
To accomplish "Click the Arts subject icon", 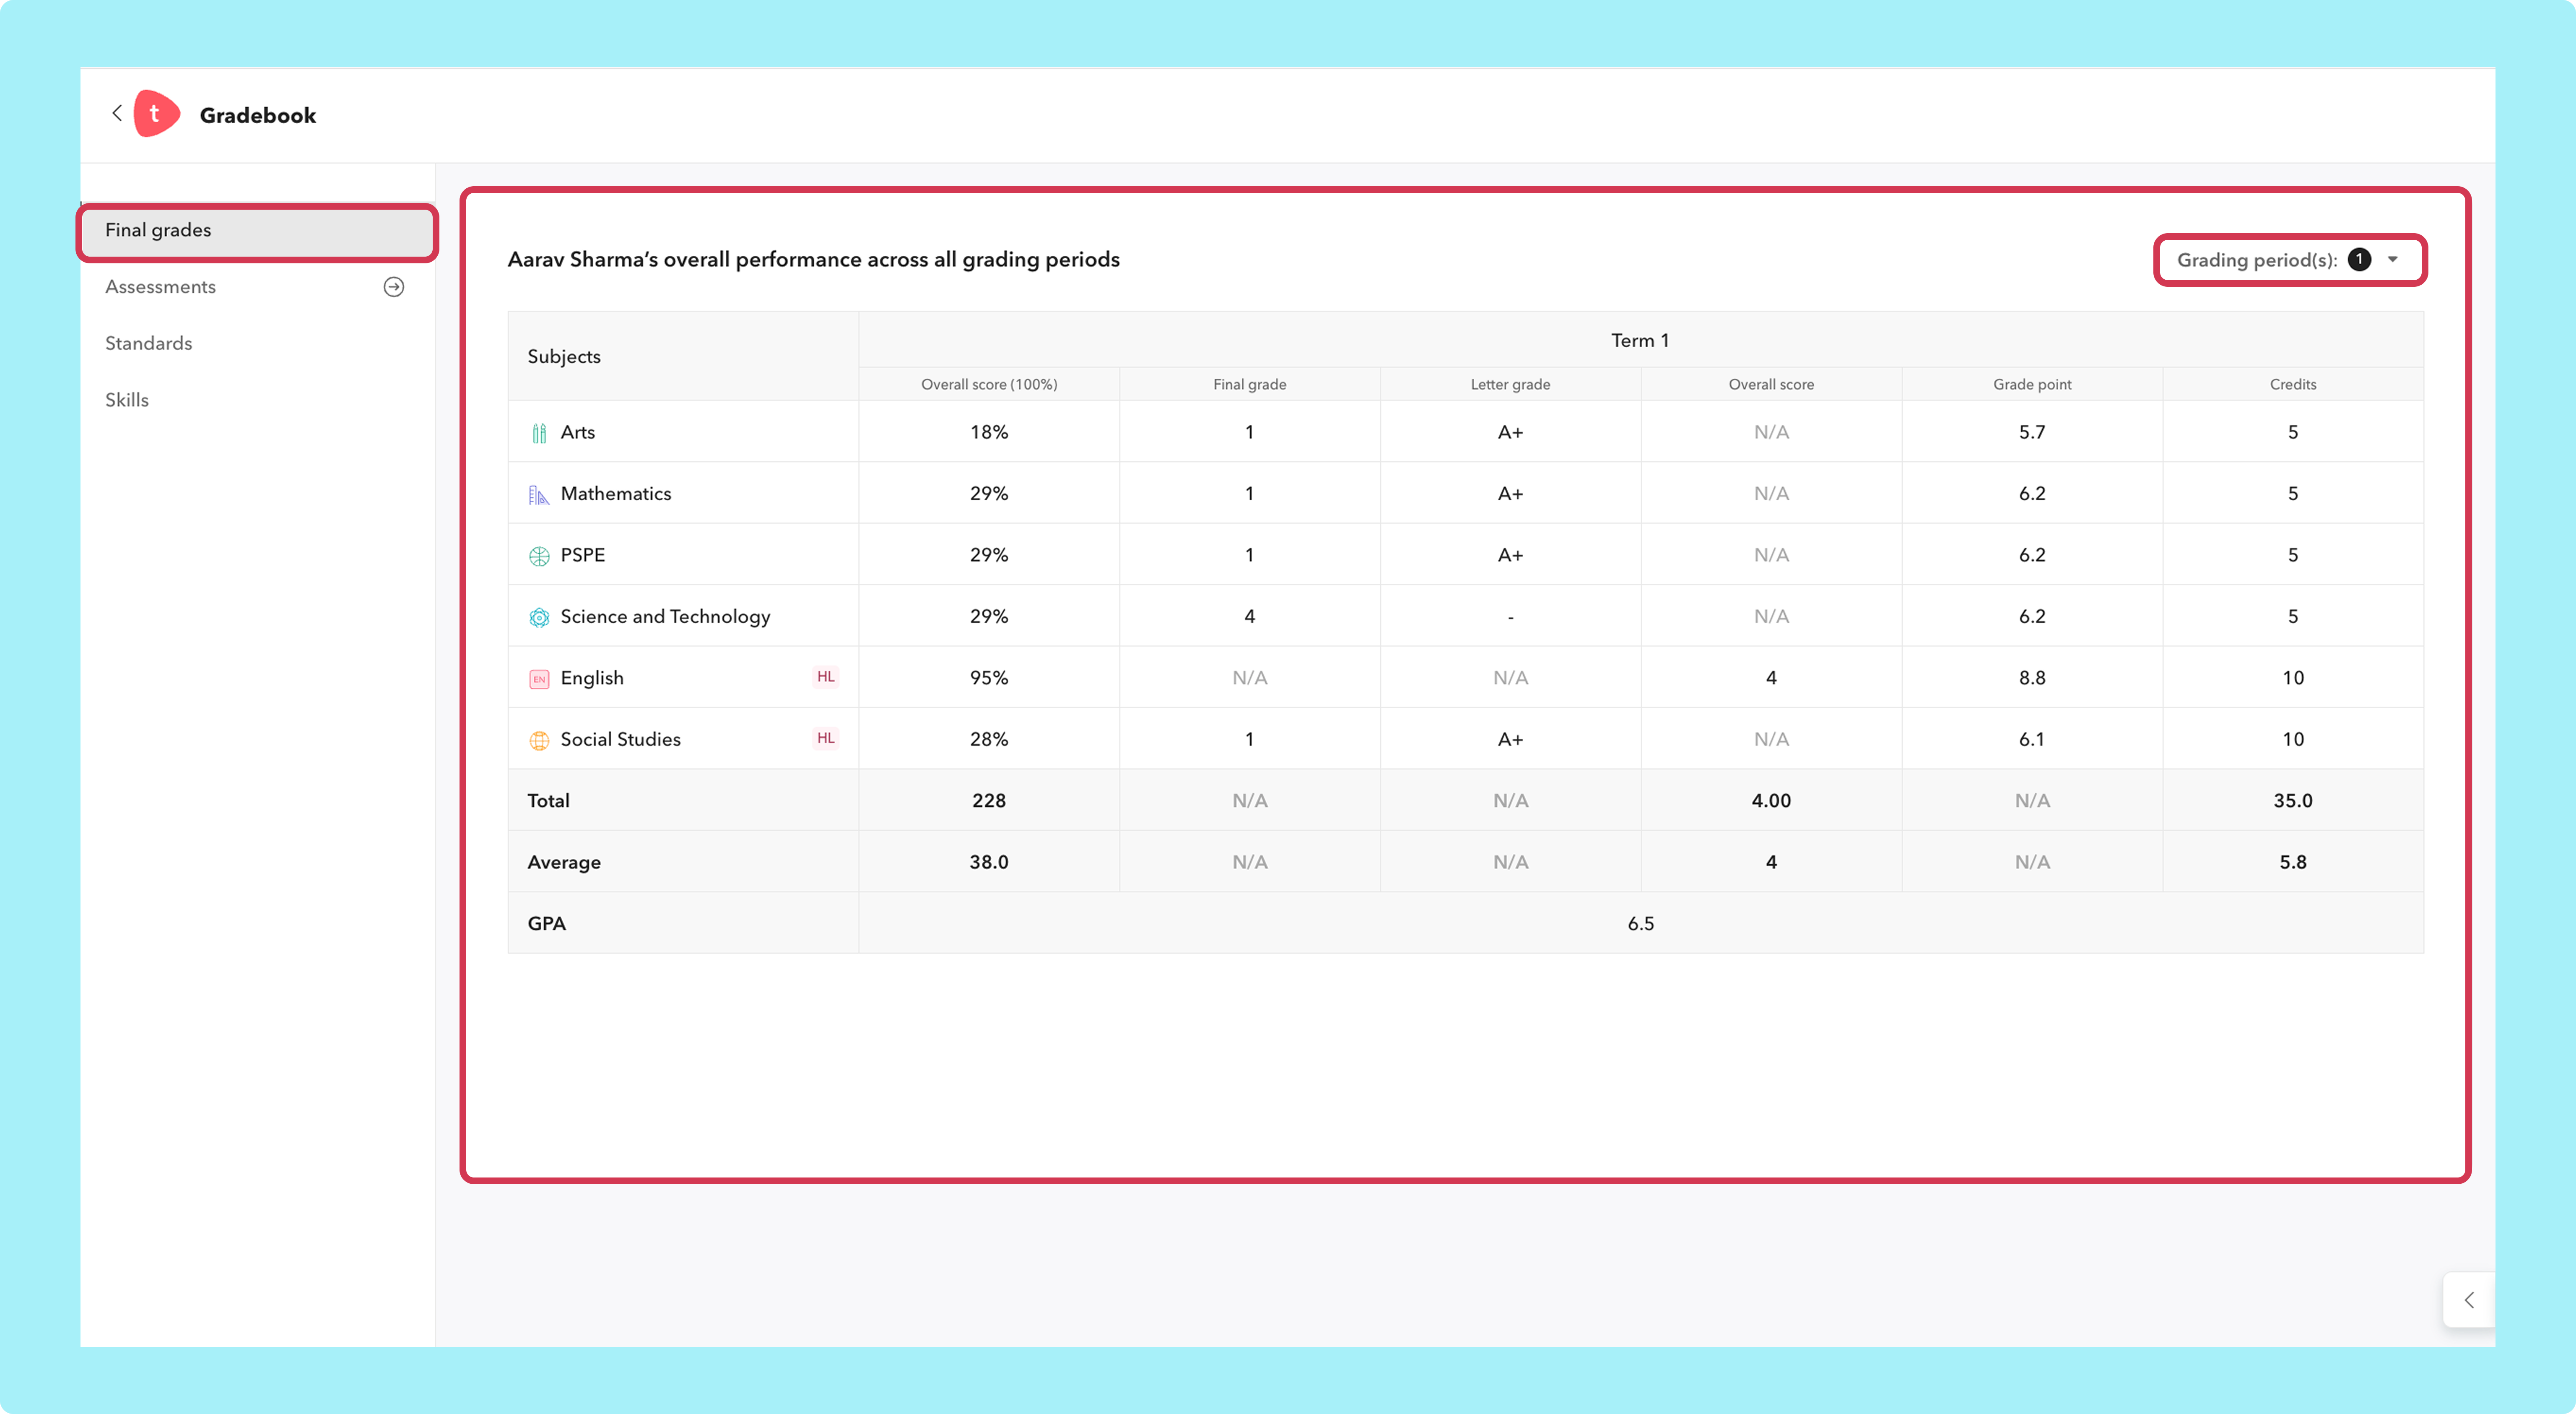I will (x=539, y=433).
